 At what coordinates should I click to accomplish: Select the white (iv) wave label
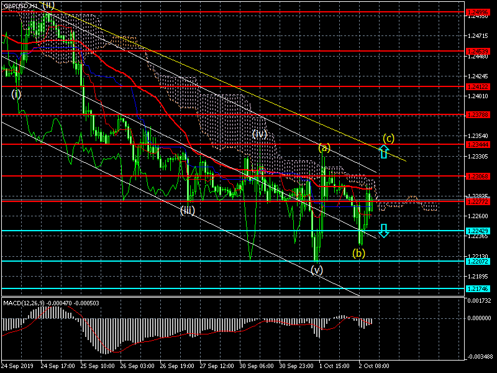pos(260,134)
